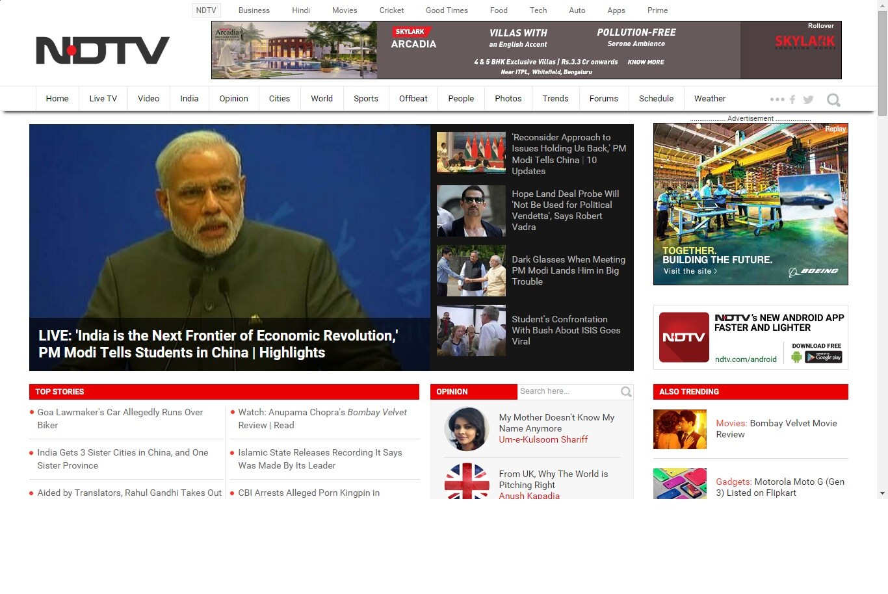Select Opinion in the navigation bar
Image resolution: width=888 pixels, height=594 pixels.
pos(233,99)
